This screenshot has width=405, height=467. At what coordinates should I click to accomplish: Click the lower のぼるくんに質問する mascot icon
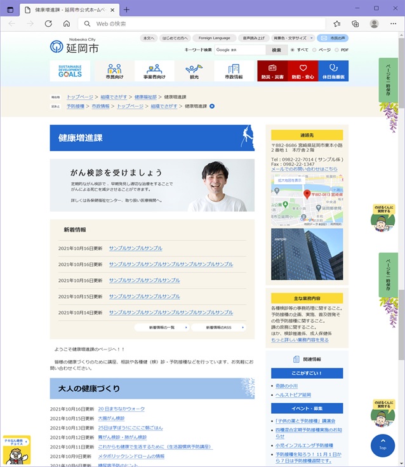(383, 414)
